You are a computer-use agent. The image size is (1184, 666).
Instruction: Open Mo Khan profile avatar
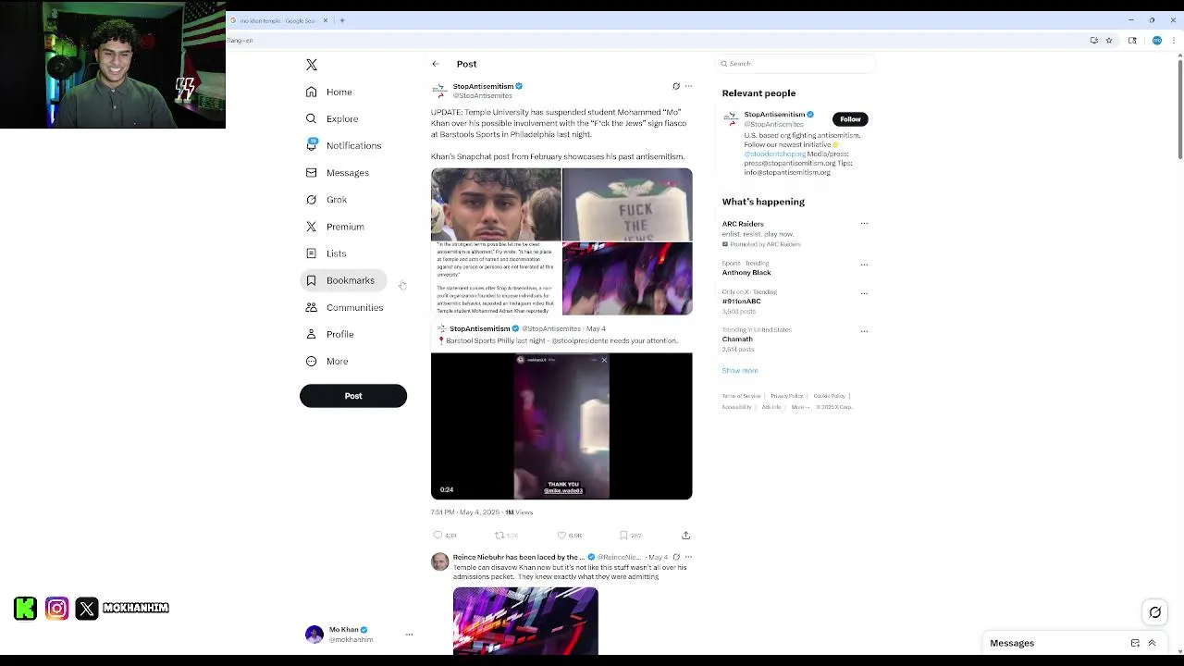(x=314, y=635)
